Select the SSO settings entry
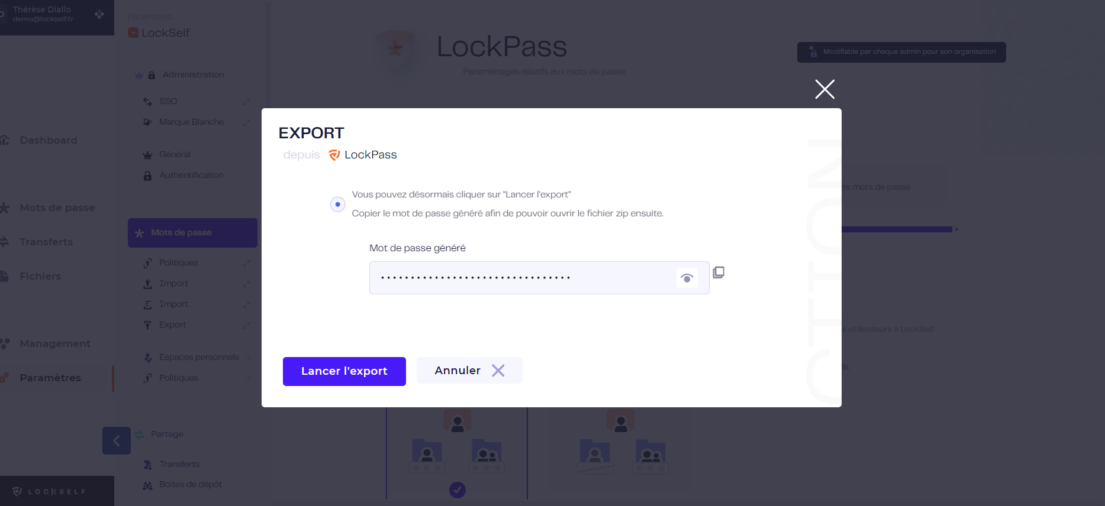This screenshot has width=1105, height=506. point(168,101)
